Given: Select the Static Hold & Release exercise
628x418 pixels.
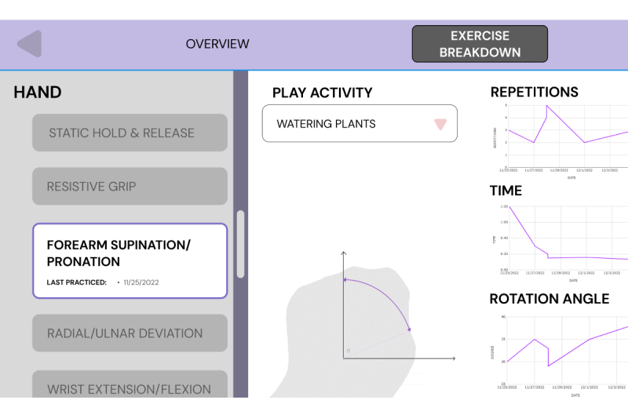Looking at the screenshot, I should point(130,133).
